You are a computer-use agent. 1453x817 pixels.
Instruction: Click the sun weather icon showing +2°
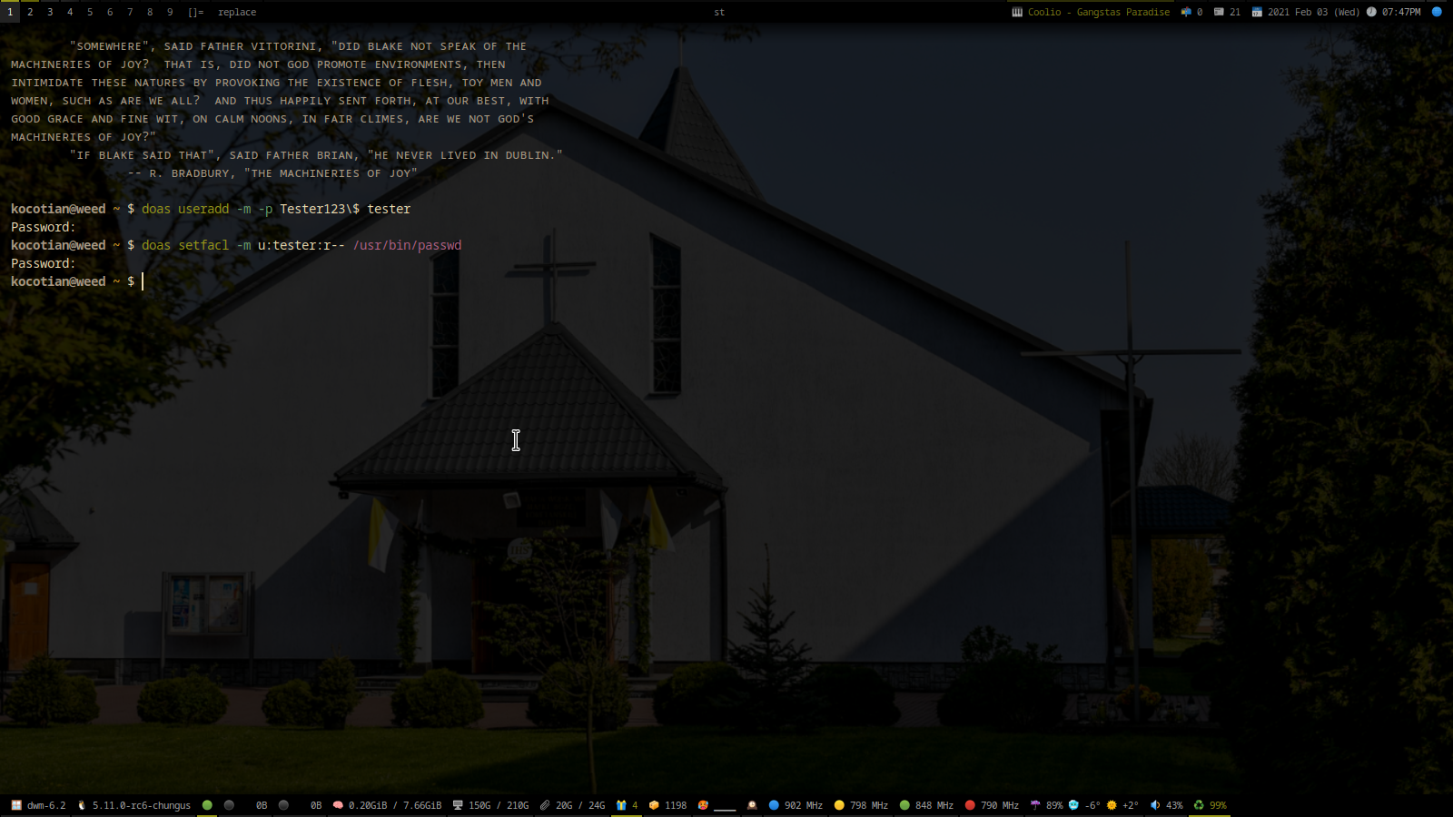coord(1112,805)
